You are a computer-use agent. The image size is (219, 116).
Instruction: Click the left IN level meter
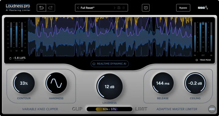[x=195, y=37]
